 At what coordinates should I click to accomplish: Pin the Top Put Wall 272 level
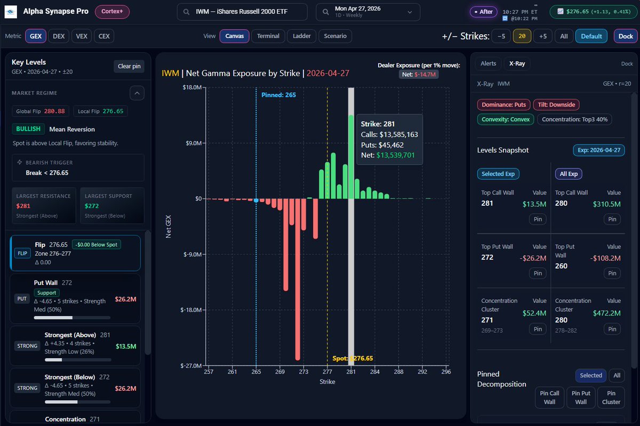(x=538, y=273)
